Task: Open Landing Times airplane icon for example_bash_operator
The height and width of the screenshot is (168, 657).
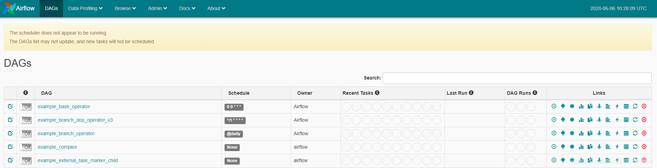Action: pos(599,106)
